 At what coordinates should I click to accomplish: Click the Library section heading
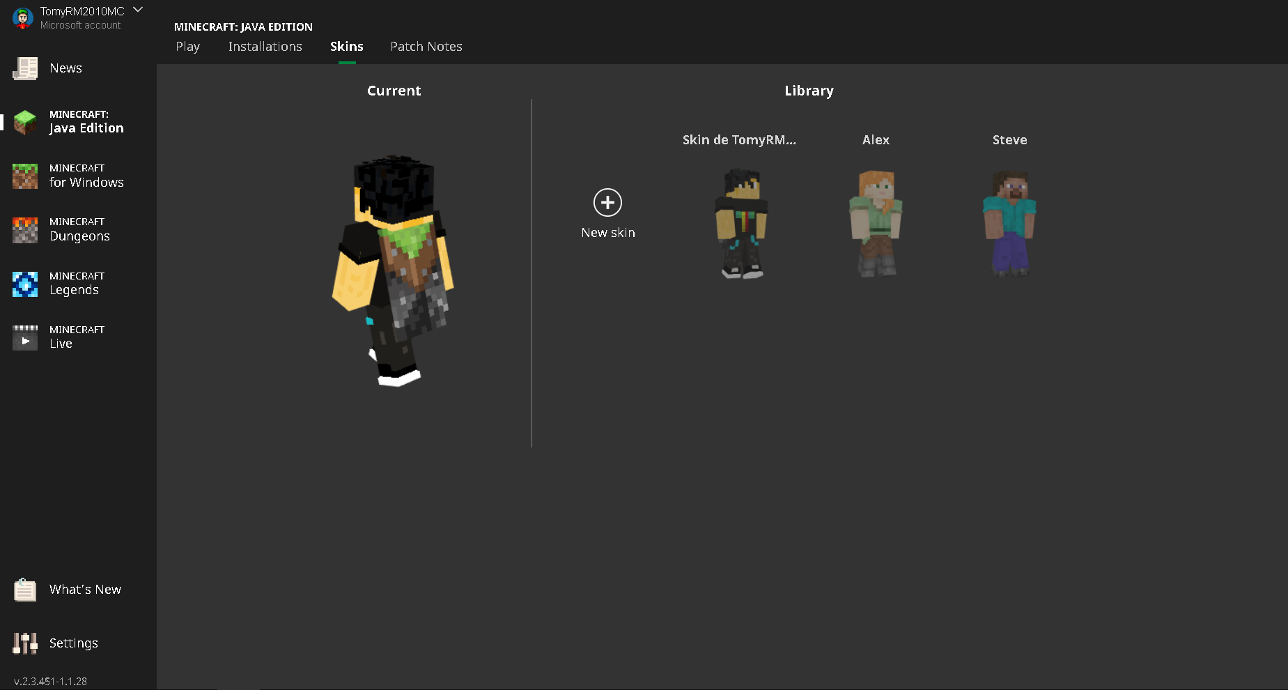(809, 91)
